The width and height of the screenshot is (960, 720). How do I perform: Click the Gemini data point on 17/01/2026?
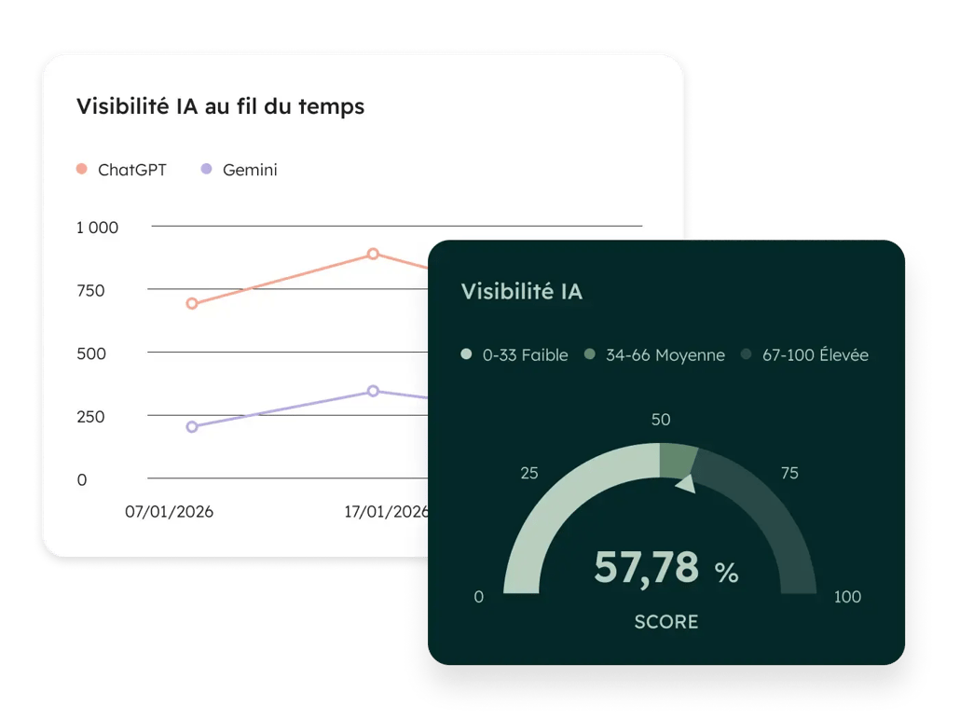[x=373, y=391]
